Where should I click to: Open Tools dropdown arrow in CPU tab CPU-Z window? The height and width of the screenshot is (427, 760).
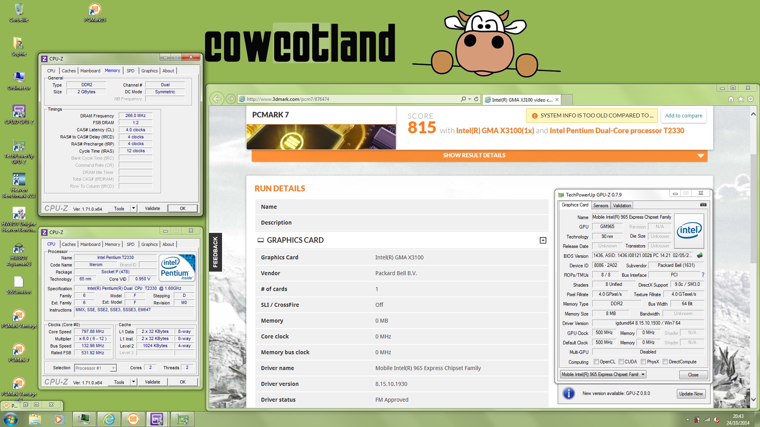133,382
